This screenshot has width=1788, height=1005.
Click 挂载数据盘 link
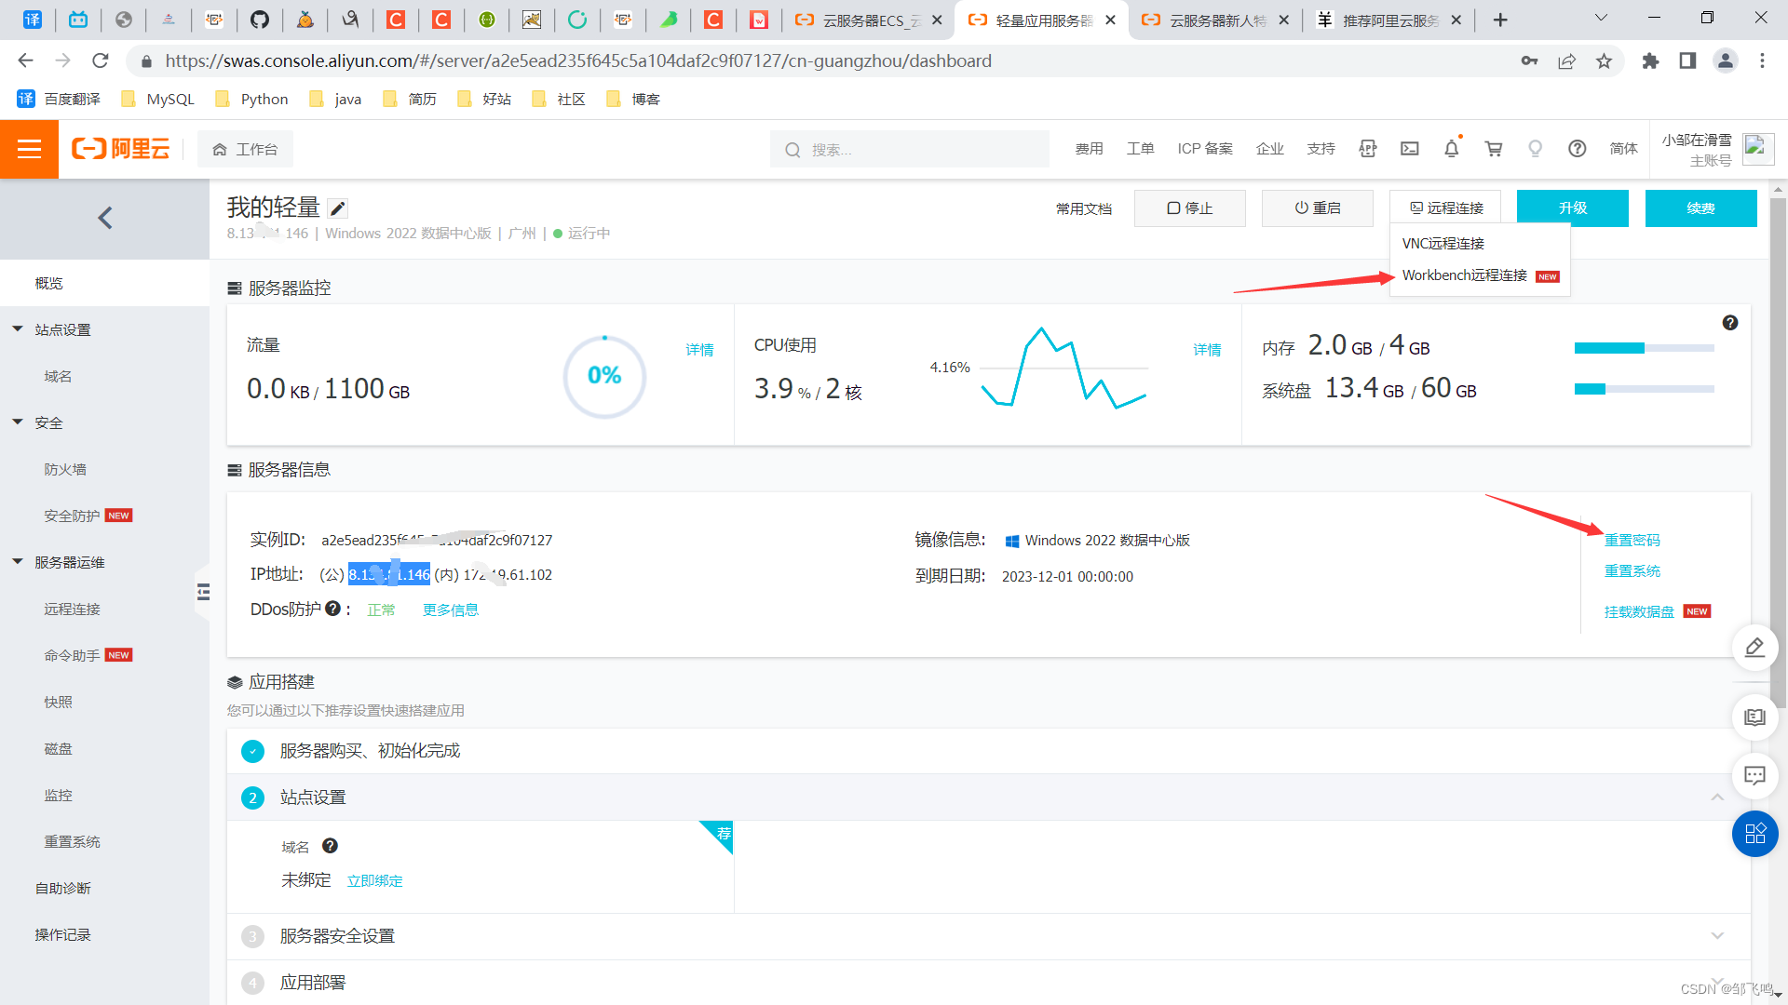coord(1639,611)
